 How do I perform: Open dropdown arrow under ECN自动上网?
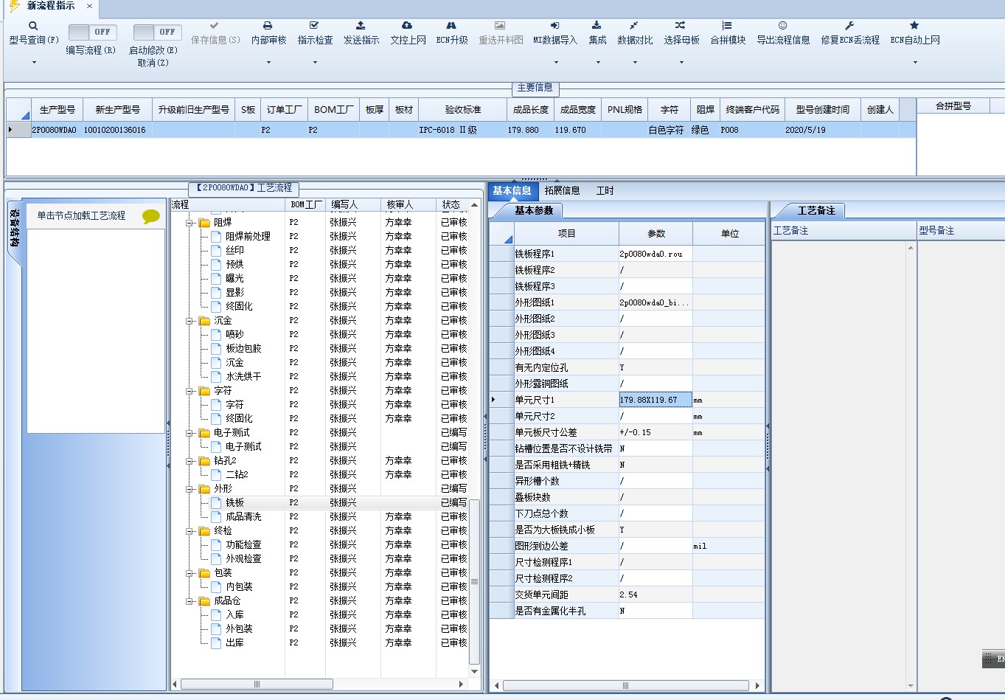(x=915, y=63)
